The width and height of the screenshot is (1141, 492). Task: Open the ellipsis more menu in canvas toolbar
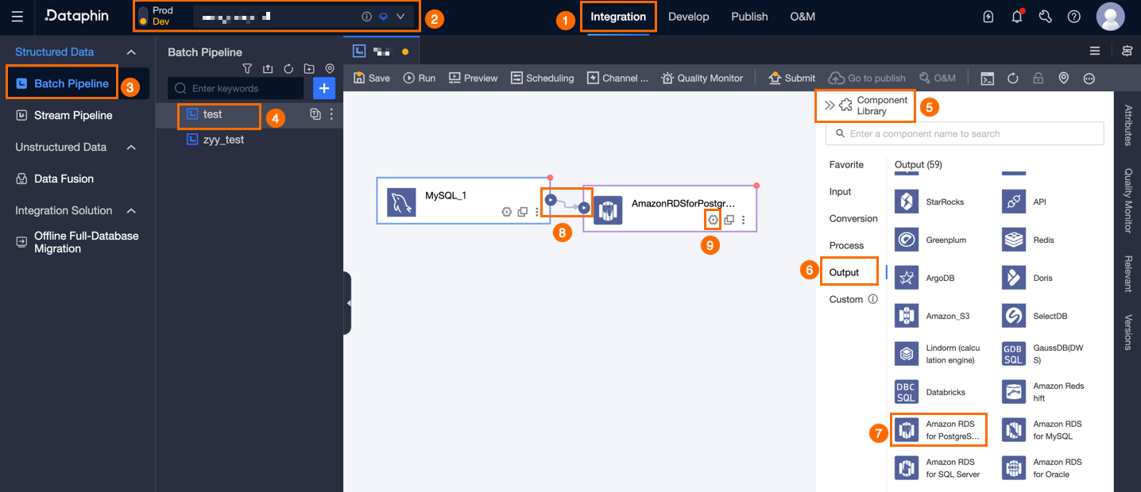pyautogui.click(x=1089, y=78)
